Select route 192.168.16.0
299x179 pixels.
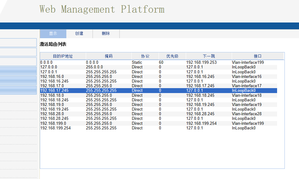pos(52,76)
